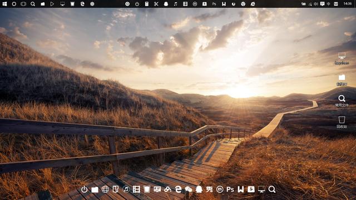Open the Windows Start menu
Screen dimensions: 356x200
coord(4,4)
